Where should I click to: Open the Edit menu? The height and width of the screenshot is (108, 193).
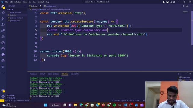click(x=11, y=2)
